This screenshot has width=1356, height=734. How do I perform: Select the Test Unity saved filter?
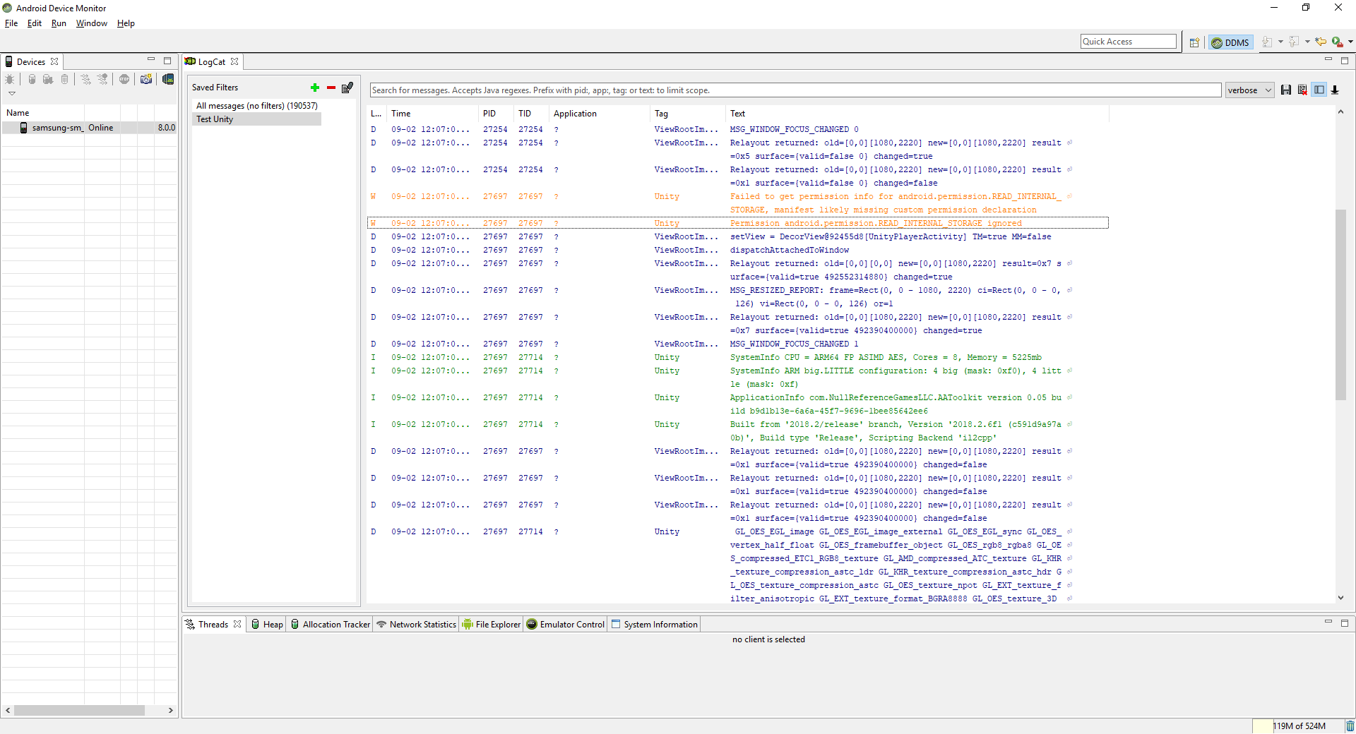pos(215,119)
